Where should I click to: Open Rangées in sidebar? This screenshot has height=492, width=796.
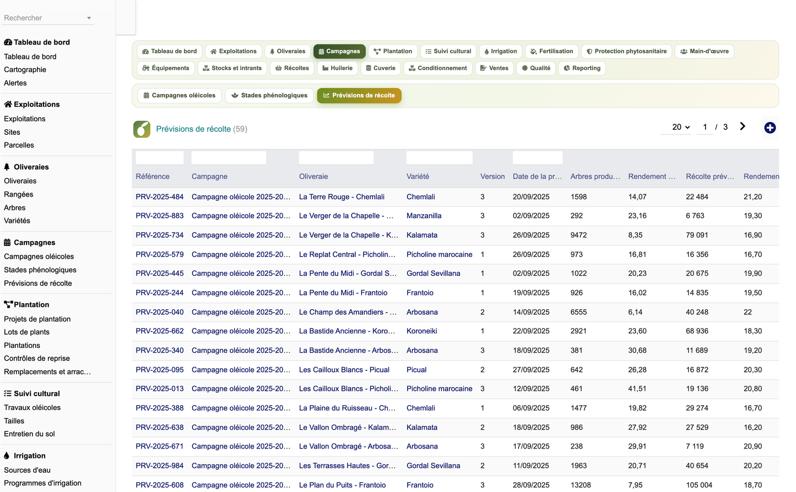pyautogui.click(x=19, y=194)
